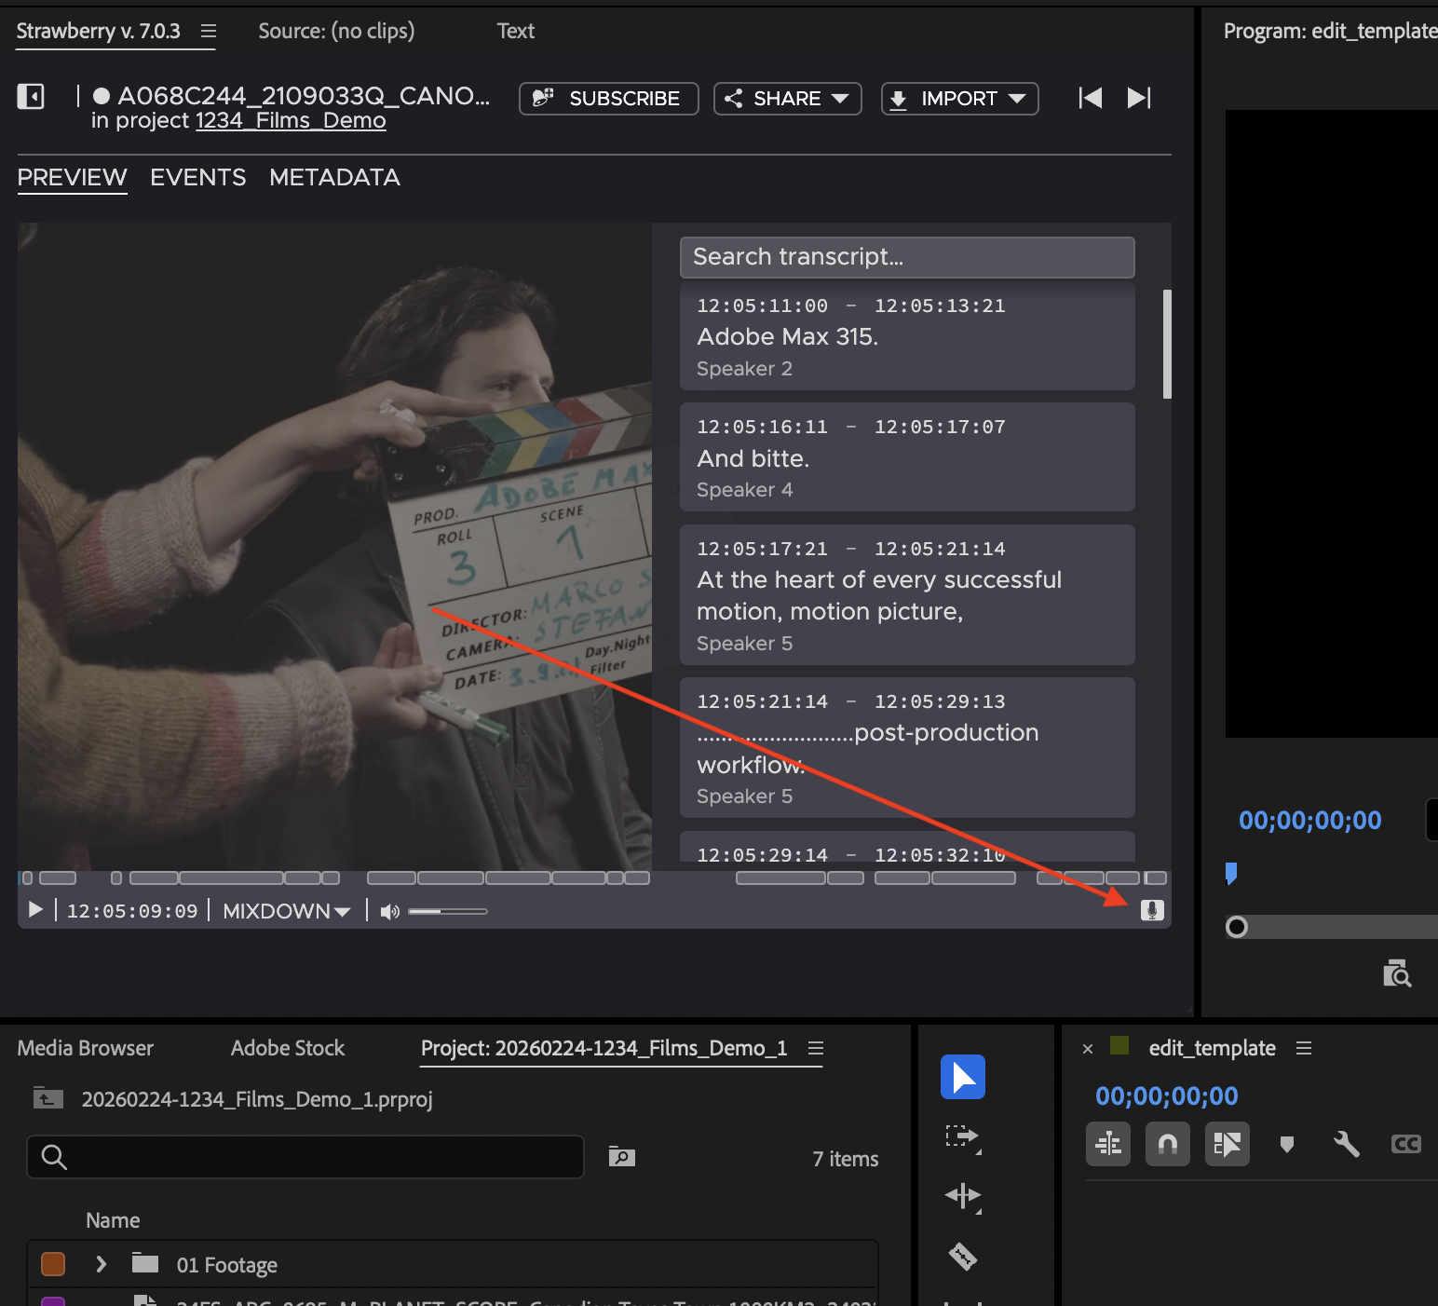
Task: Choose the Ripple Edit tool
Action: coord(963,1196)
